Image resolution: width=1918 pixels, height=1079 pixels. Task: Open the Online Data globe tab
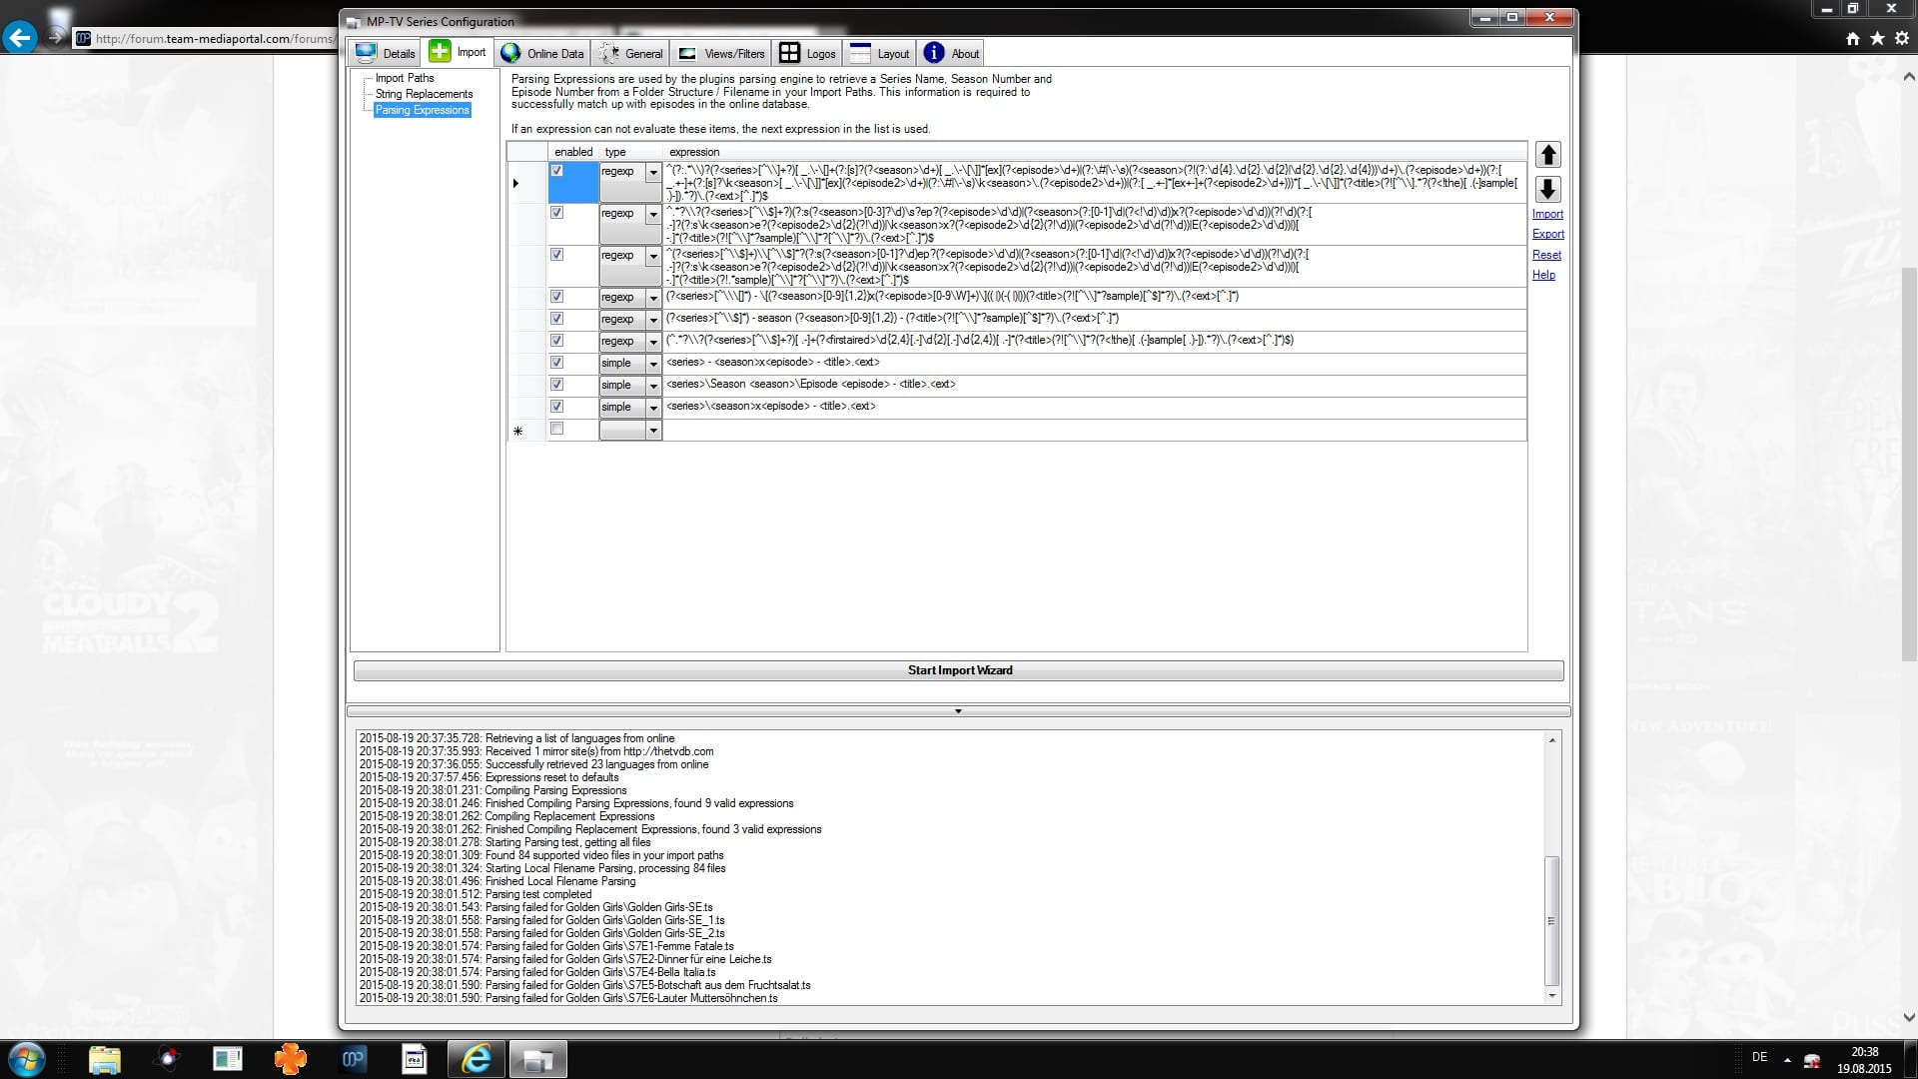pyautogui.click(x=542, y=53)
